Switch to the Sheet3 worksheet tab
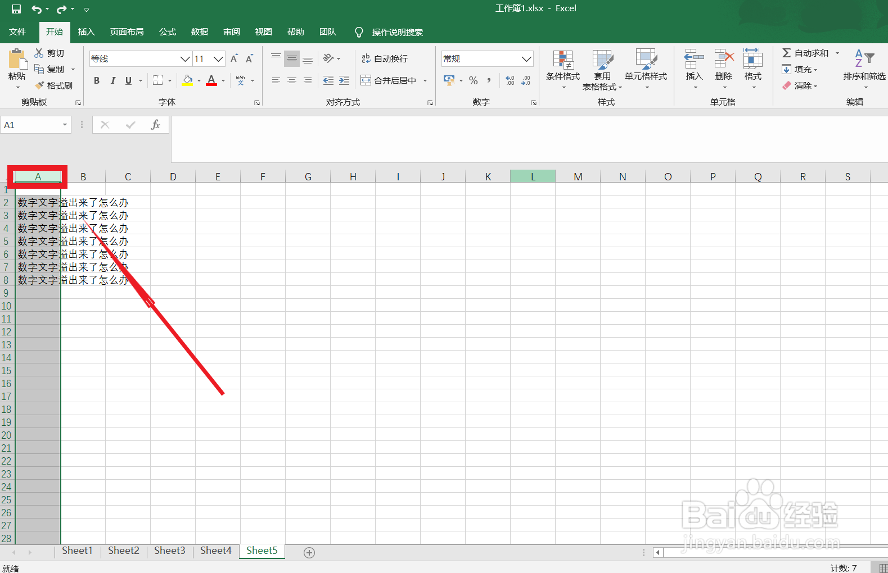888x573 pixels. pyautogui.click(x=170, y=551)
